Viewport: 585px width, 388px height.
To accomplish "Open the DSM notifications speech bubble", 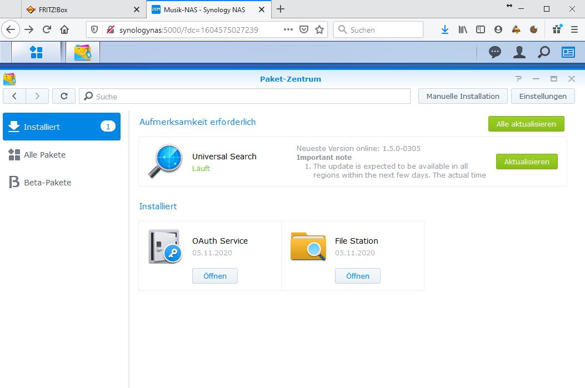I will 494,52.
